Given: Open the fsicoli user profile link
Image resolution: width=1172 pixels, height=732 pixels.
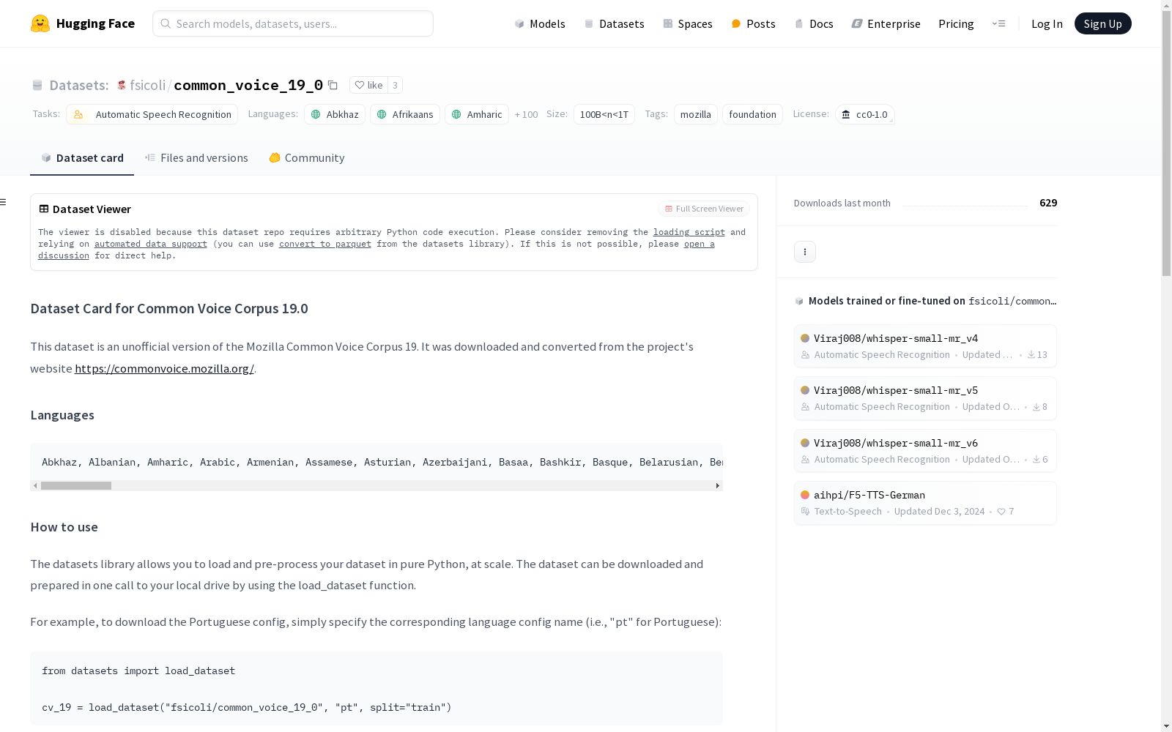Looking at the screenshot, I should 148,85.
